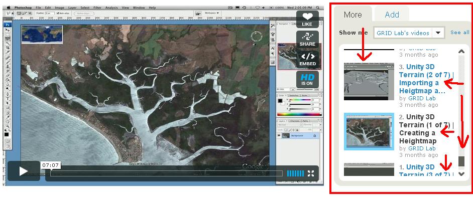
Task: Open the SHARE icon on video
Action: [307, 40]
